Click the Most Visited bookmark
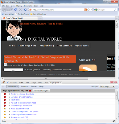Screen dimensions: 119x124 [8, 14]
